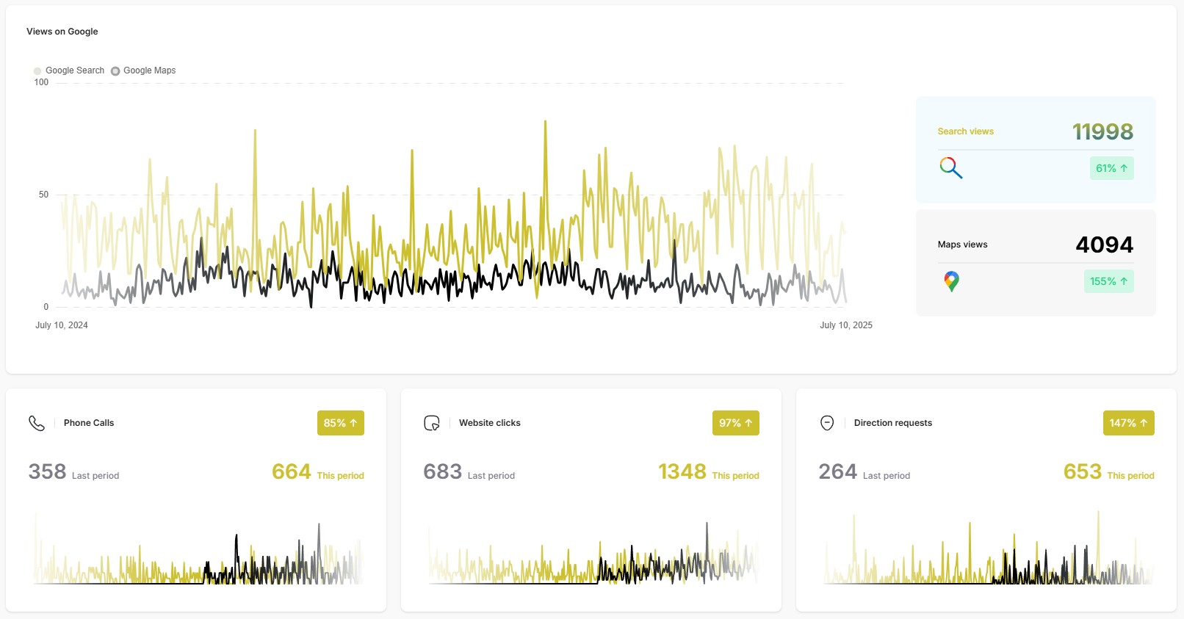Viewport: 1184px width, 619px height.
Task: Click the phone handset icon
Action: click(x=37, y=423)
